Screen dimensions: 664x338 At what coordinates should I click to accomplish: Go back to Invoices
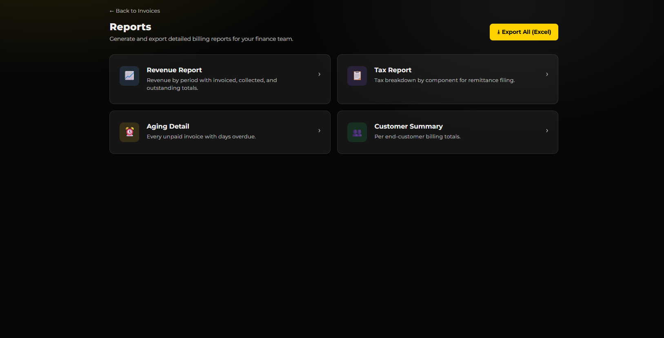pos(135,11)
